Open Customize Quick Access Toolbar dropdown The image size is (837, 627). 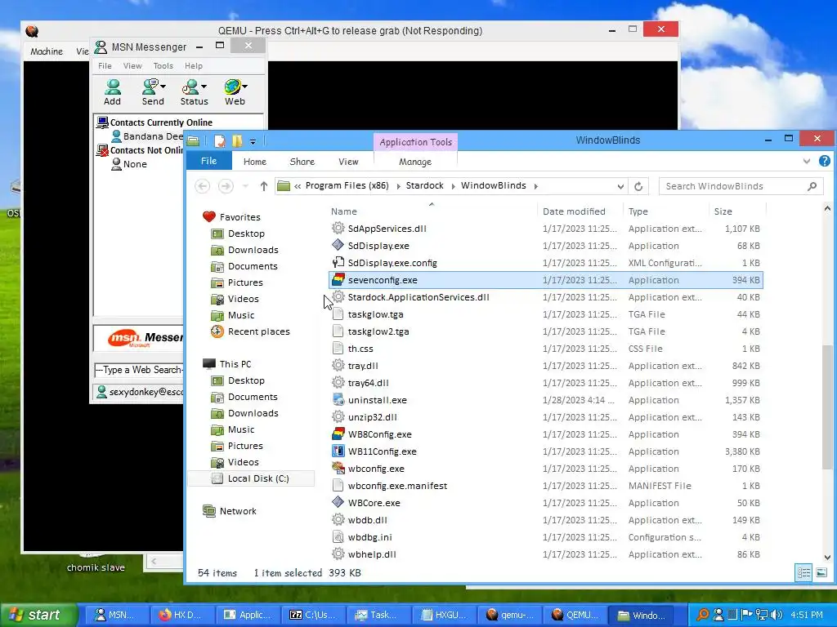click(253, 142)
